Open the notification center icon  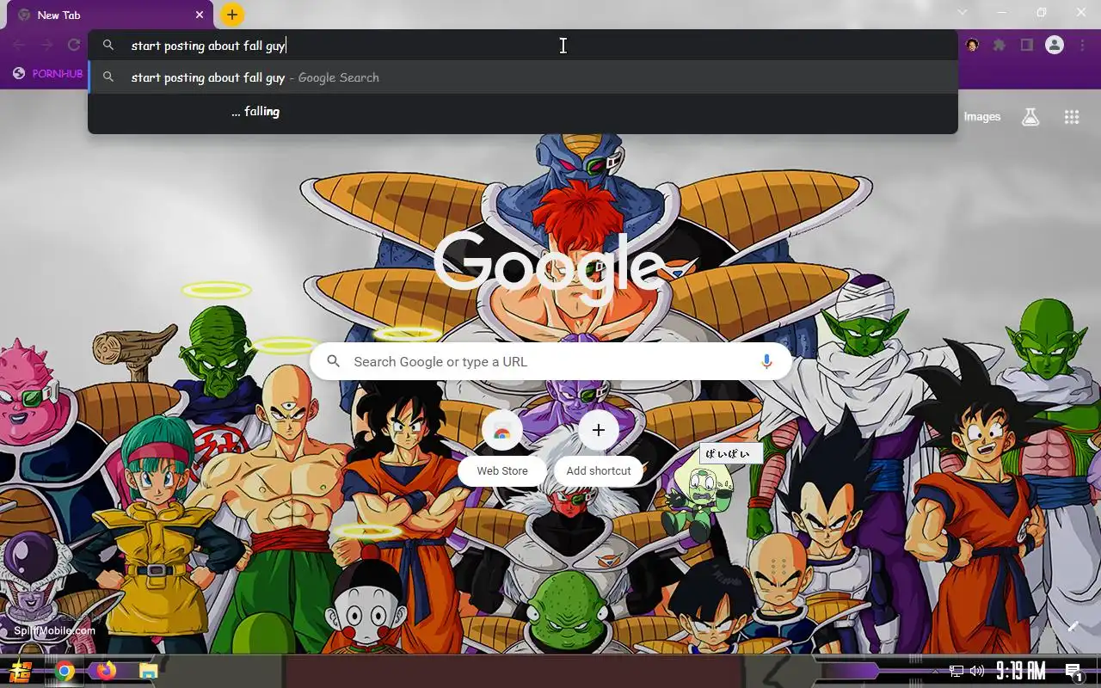point(1073,672)
